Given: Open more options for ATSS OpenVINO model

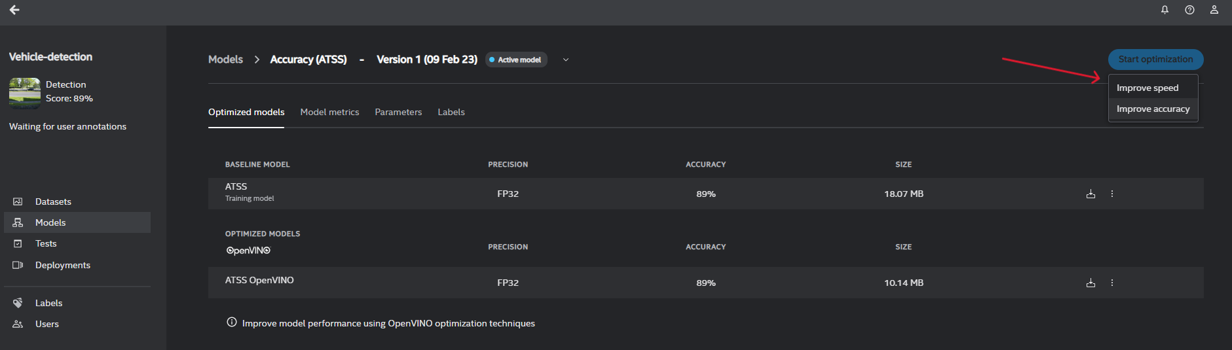Looking at the screenshot, I should coord(1111,283).
